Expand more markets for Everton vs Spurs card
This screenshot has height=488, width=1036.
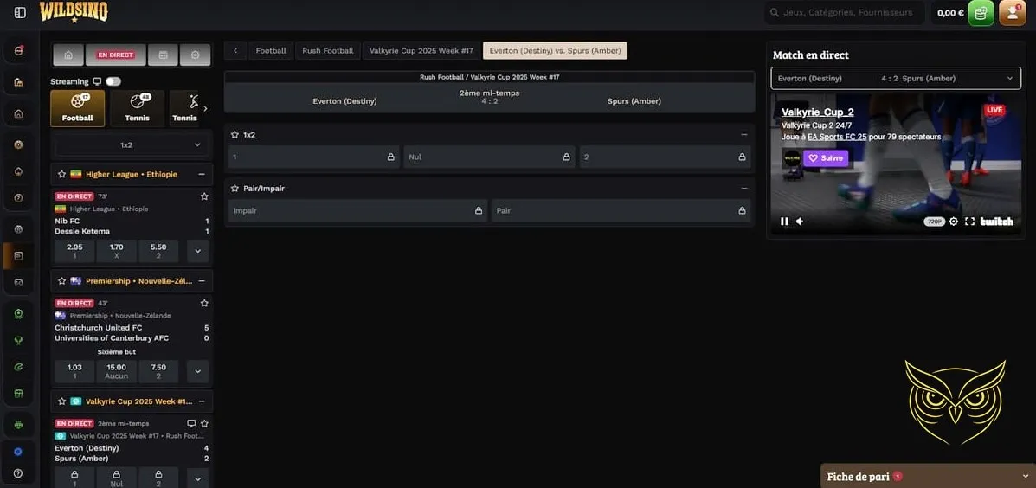pyautogui.click(x=197, y=478)
